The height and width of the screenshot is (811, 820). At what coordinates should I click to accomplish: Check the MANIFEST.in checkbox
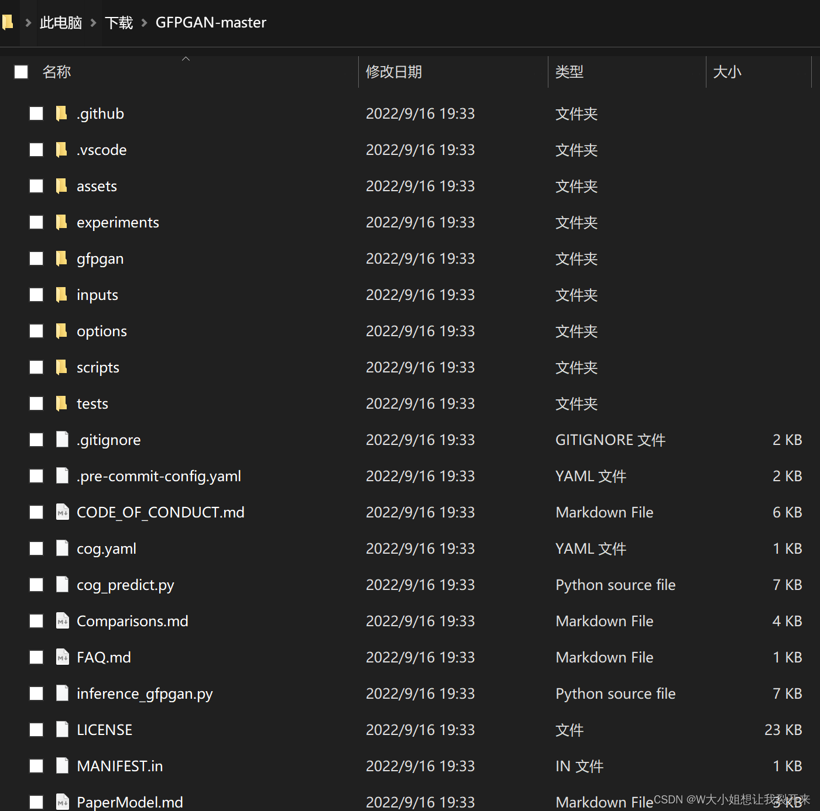[36, 766]
